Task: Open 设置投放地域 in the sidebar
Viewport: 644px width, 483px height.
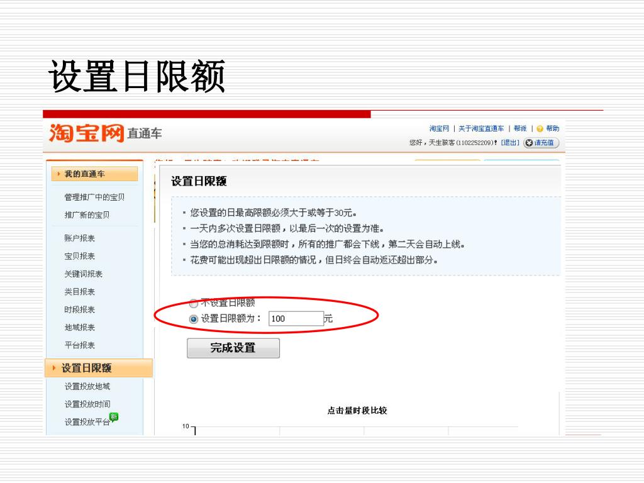Action: (87, 386)
